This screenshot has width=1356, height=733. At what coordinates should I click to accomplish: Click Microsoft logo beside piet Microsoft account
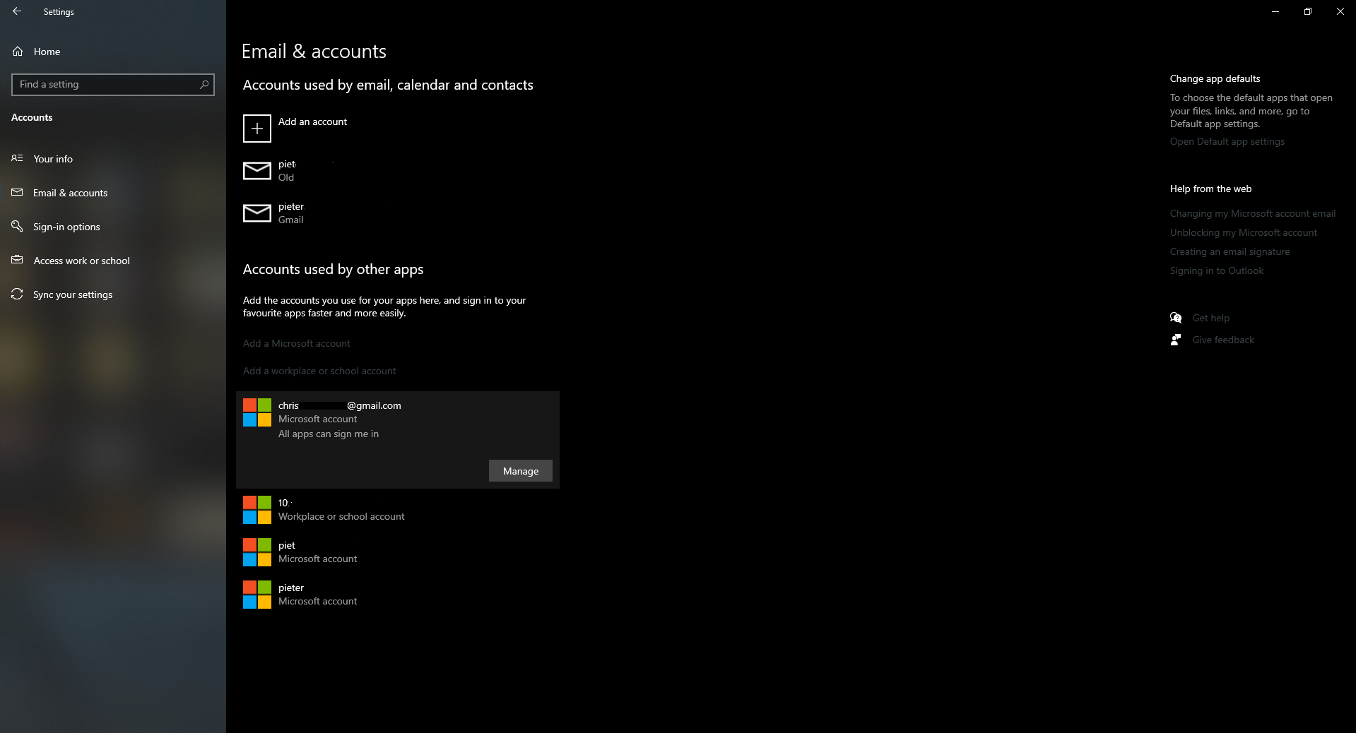257,552
